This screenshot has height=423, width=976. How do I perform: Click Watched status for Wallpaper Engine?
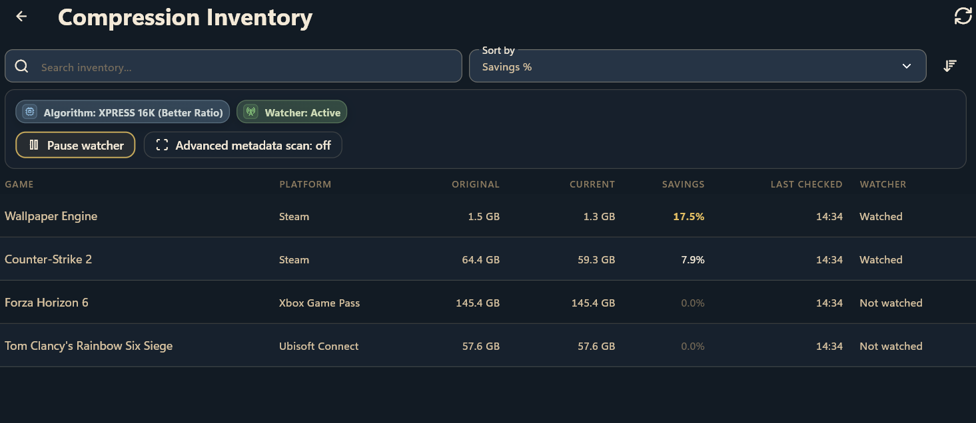click(881, 216)
